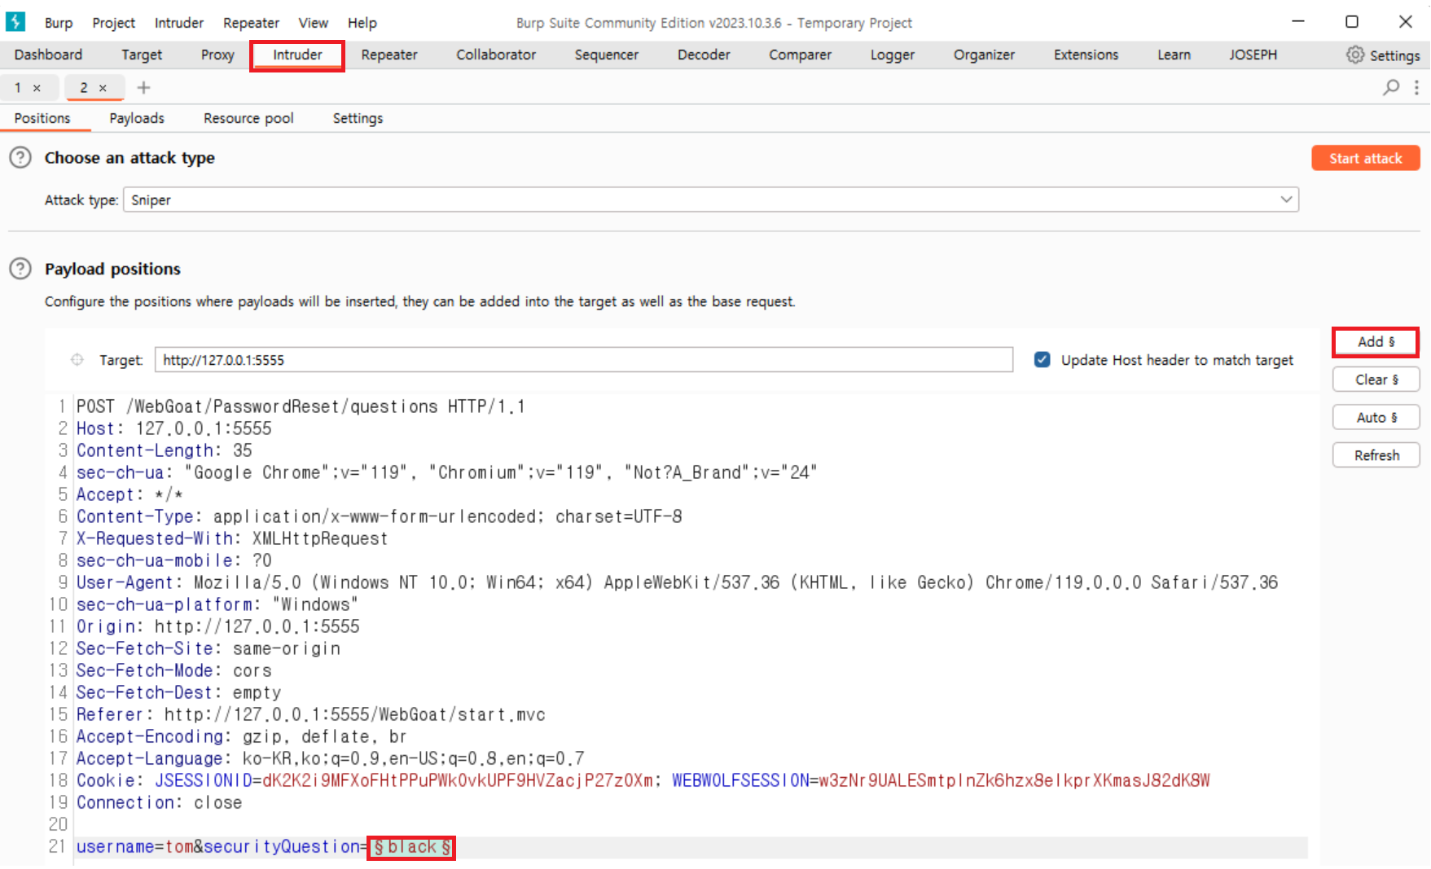1431x869 pixels.
Task: Open the Repeater menu in menu bar
Action: 251,23
